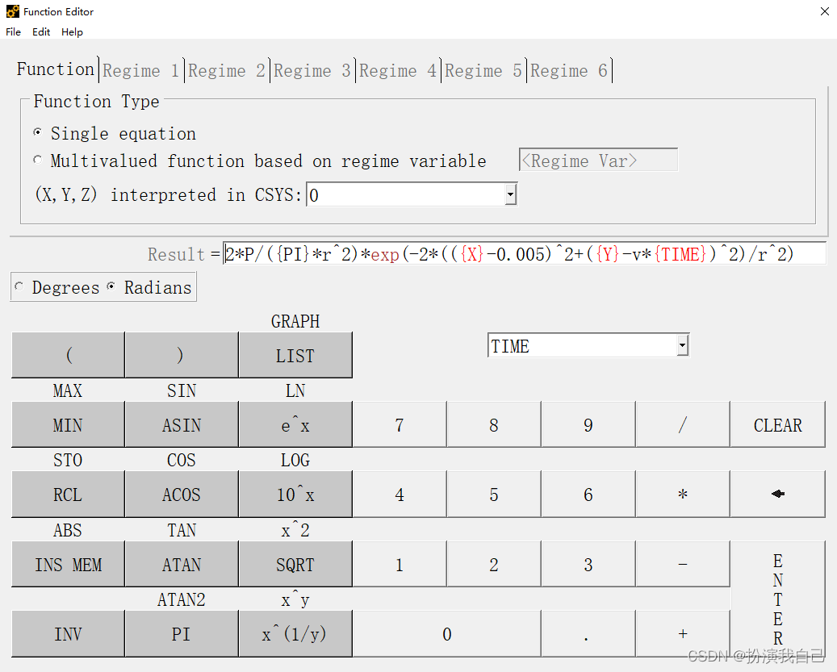Click the e^x exponential function key
Screen dimensions: 837x672
click(x=295, y=425)
